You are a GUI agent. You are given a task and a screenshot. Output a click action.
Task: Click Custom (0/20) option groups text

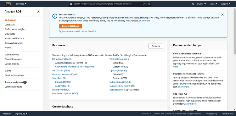[x=120, y=78]
